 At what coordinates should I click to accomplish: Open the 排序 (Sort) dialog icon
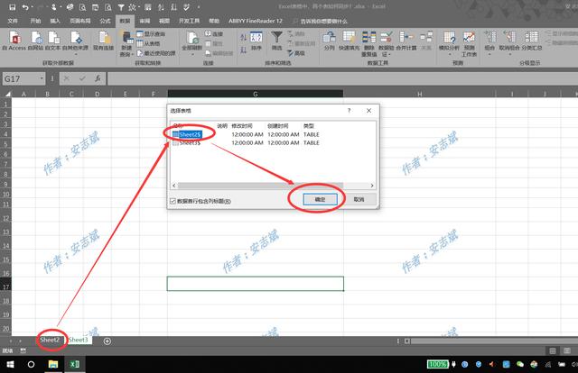point(256,41)
